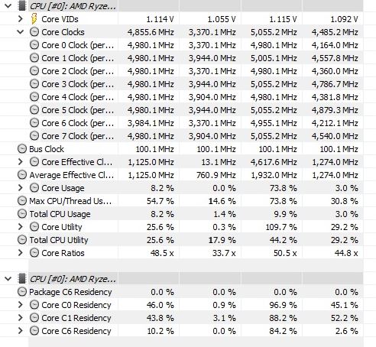The height and width of the screenshot is (347, 376).
Task: Click the second CPU [#0] chip icon
Action: point(22,279)
